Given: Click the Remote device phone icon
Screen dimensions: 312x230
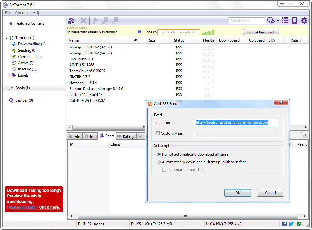Looking at the screenshot, I should 294,21.
